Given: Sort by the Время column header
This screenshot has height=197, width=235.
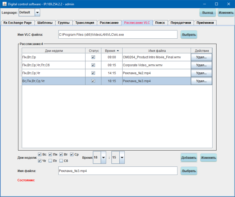Looking at the screenshot, I should click(111, 51).
